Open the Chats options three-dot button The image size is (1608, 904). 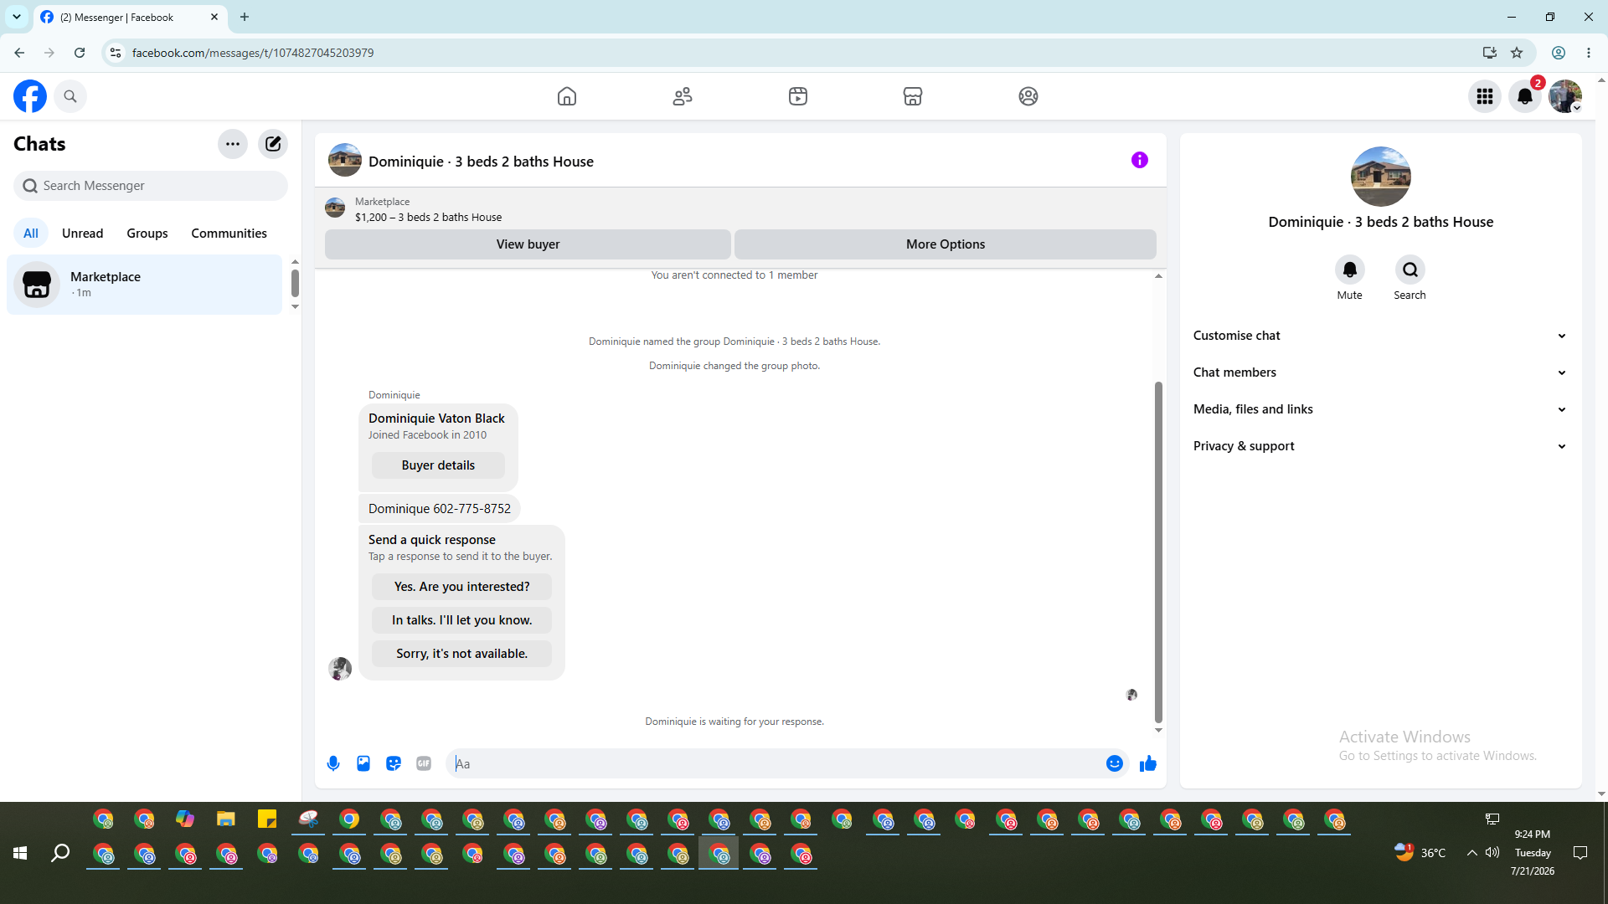coord(233,144)
